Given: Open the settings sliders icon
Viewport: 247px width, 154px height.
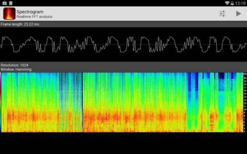Looking at the screenshot, I should (x=222, y=14).
